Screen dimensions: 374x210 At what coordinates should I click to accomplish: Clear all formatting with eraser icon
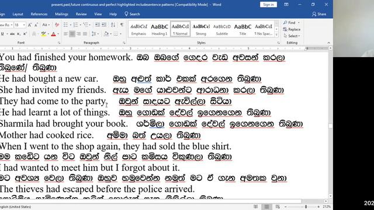click(x=57, y=24)
